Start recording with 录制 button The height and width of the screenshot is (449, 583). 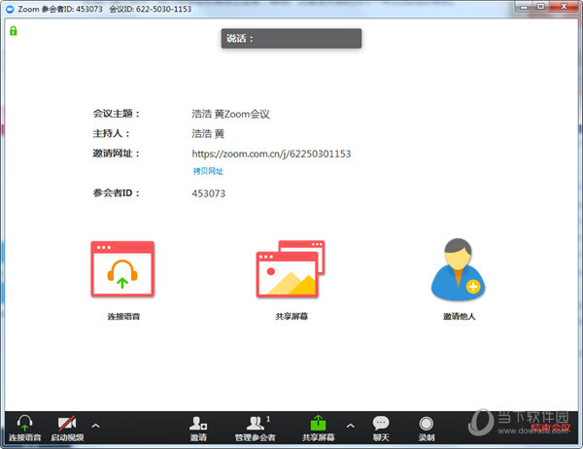427,429
